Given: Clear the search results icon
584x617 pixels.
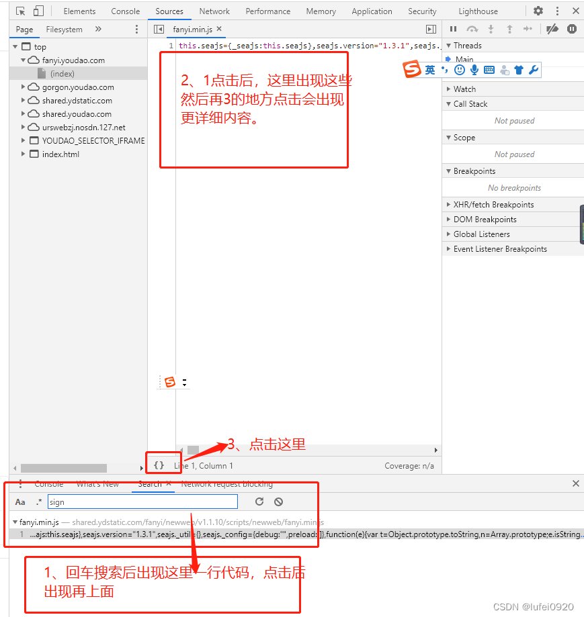Looking at the screenshot, I should (x=278, y=502).
